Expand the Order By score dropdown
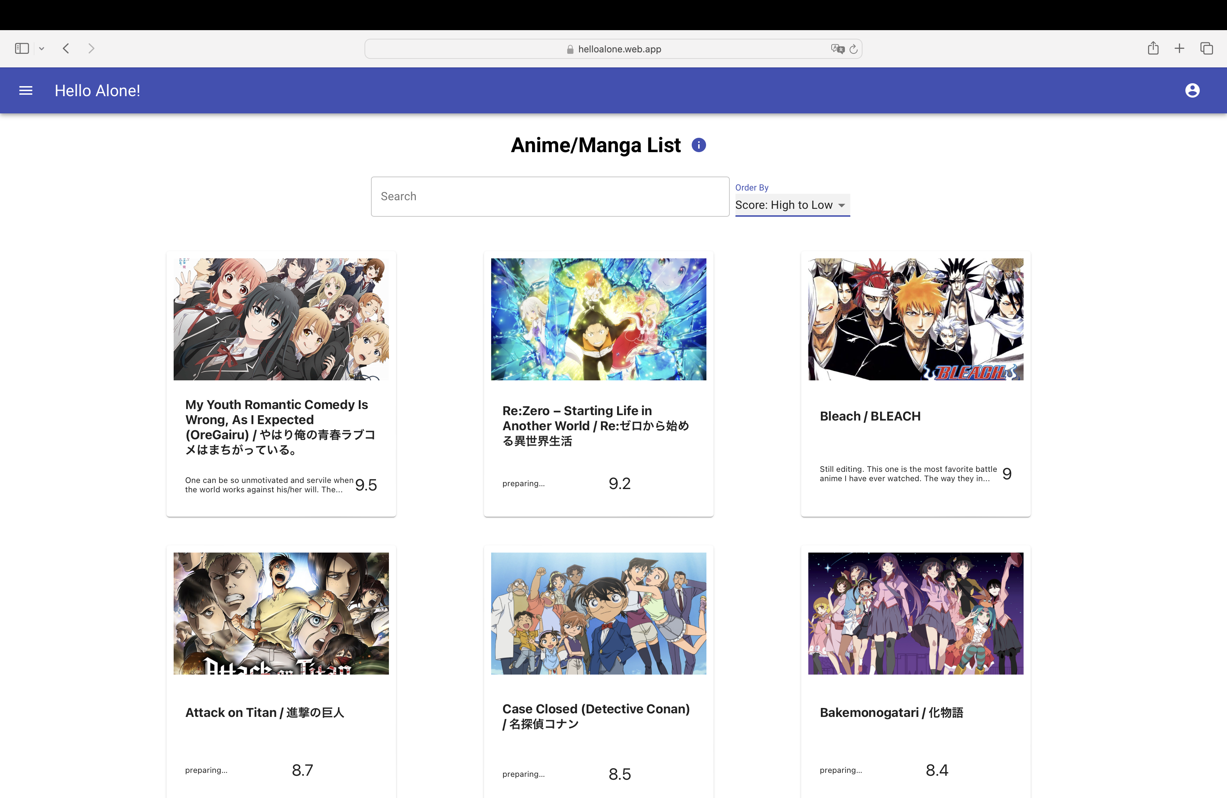 point(792,205)
